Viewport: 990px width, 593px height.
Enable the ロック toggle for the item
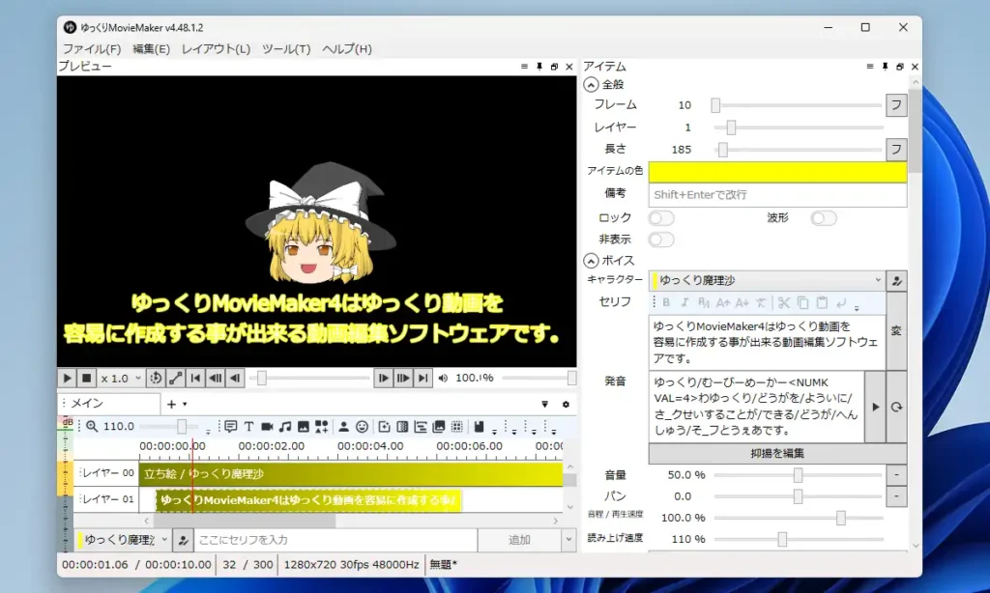pos(660,218)
